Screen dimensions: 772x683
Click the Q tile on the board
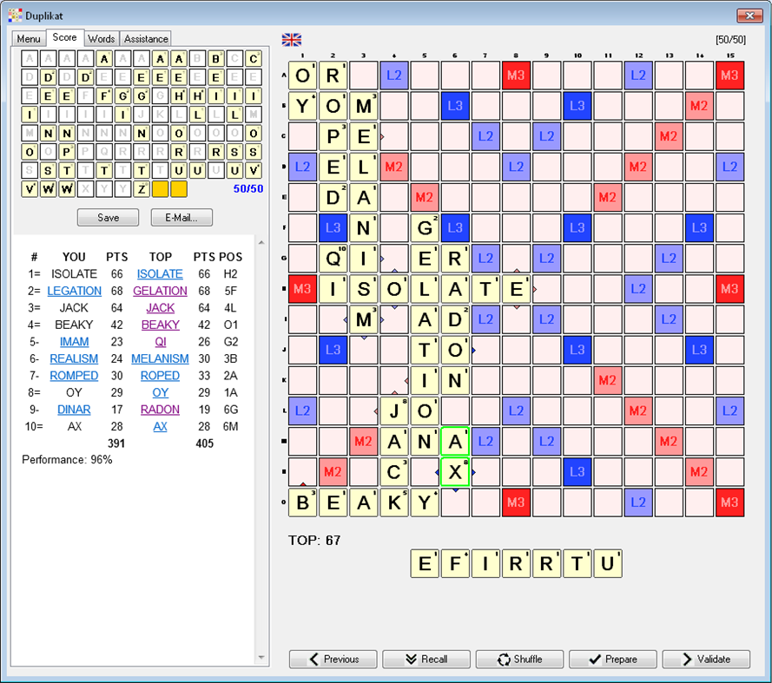[x=333, y=259]
